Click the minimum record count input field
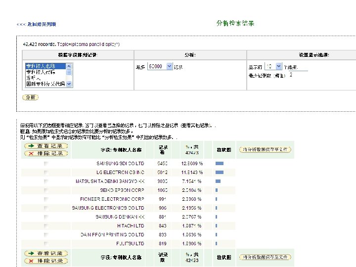The width and height of the screenshot is (356, 267). point(298,75)
